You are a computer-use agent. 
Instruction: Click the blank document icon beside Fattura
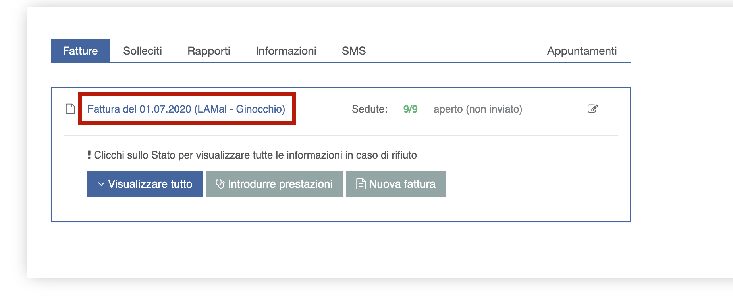(70, 109)
